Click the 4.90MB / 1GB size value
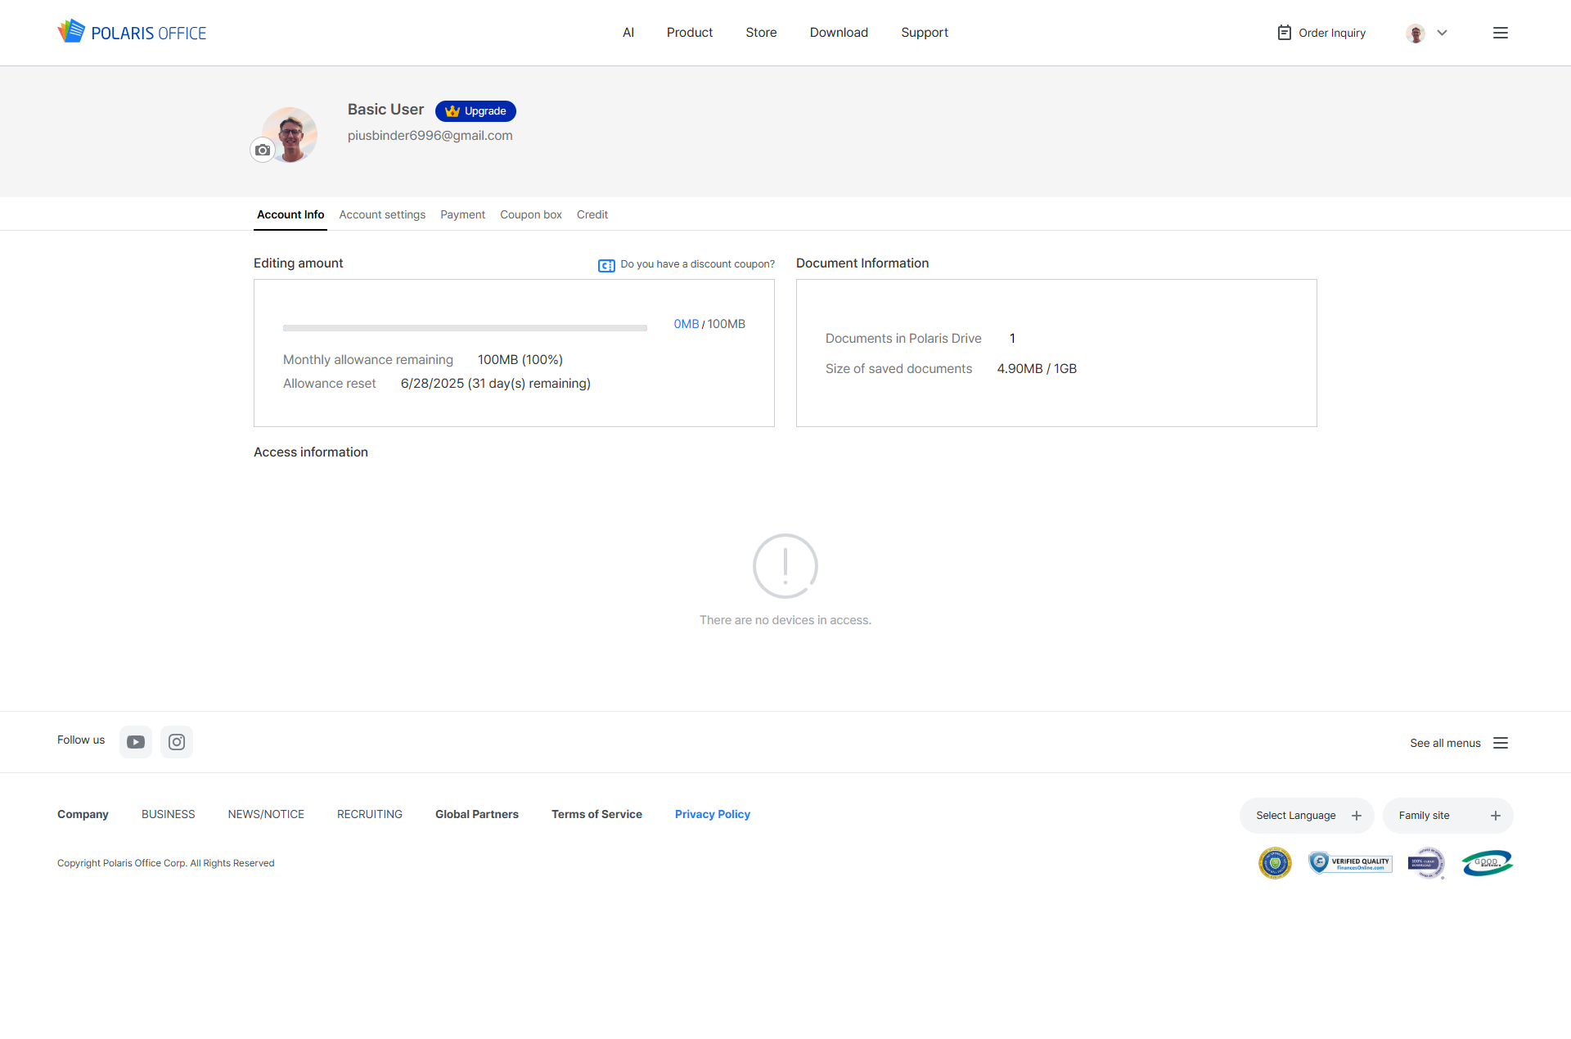 (1037, 369)
